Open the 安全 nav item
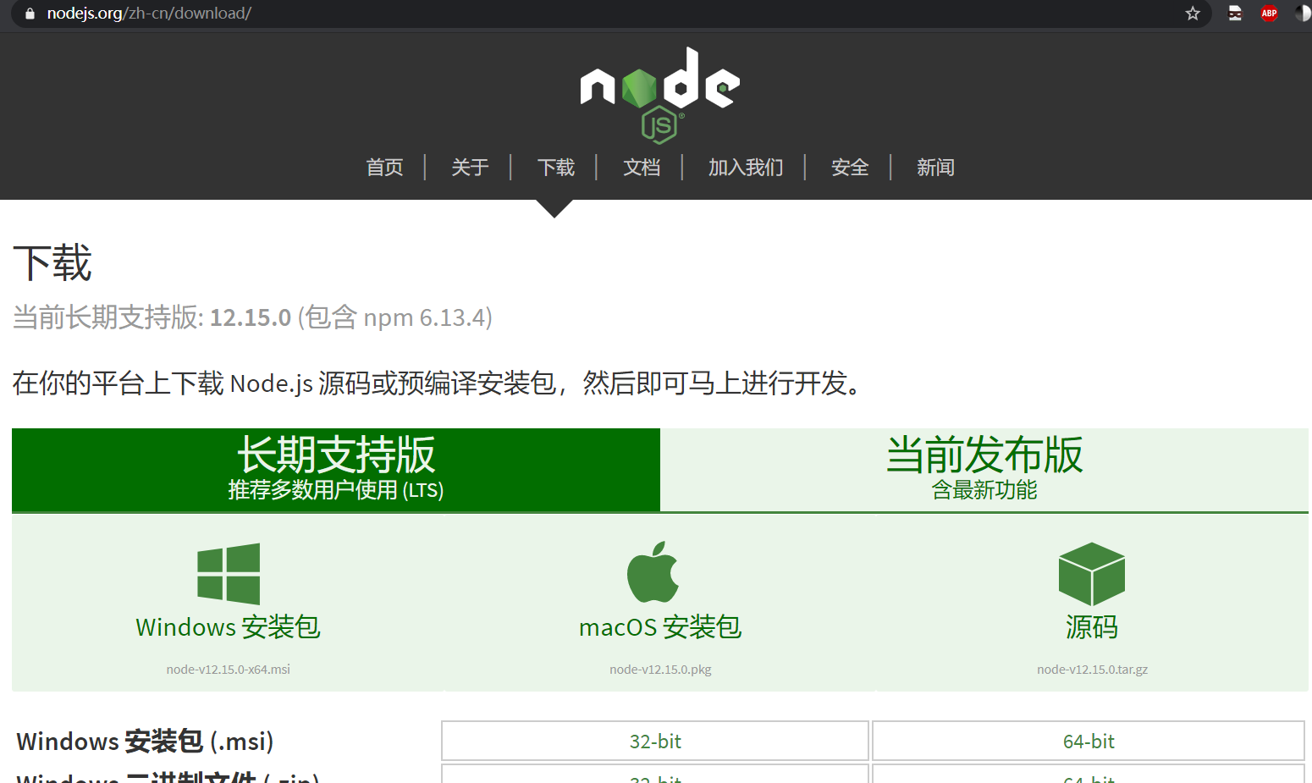The width and height of the screenshot is (1312, 783). click(849, 168)
